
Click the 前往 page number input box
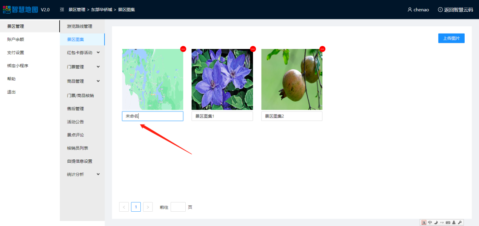pos(178,207)
